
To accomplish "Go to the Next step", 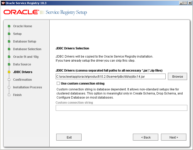I will tap(174, 137).
